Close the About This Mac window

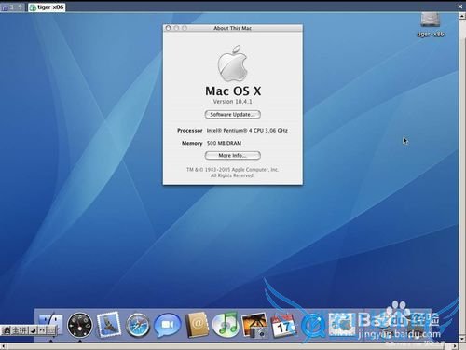point(168,28)
